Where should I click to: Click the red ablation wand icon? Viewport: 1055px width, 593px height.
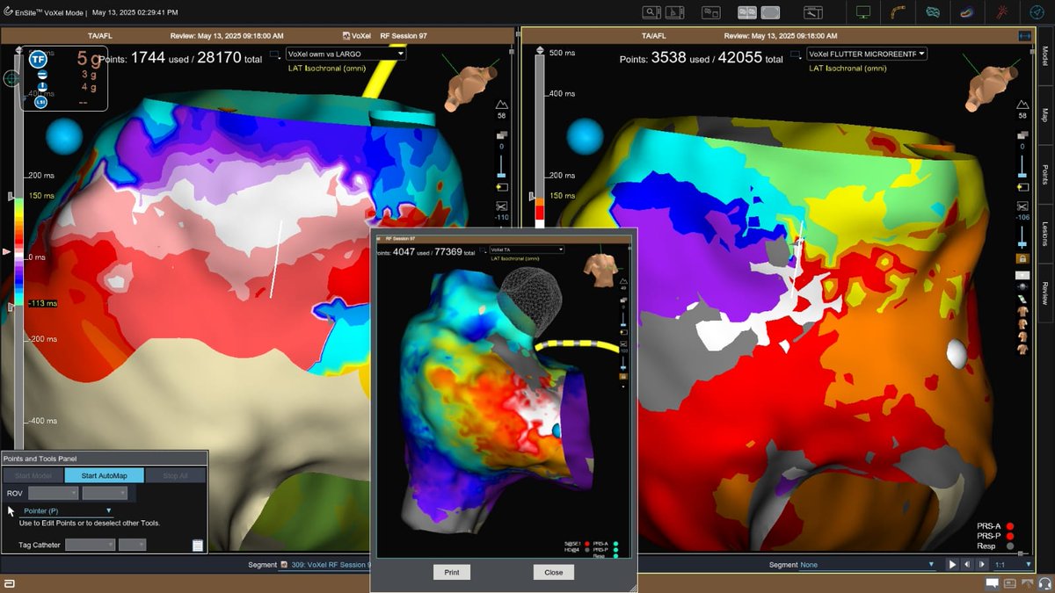(1001, 12)
